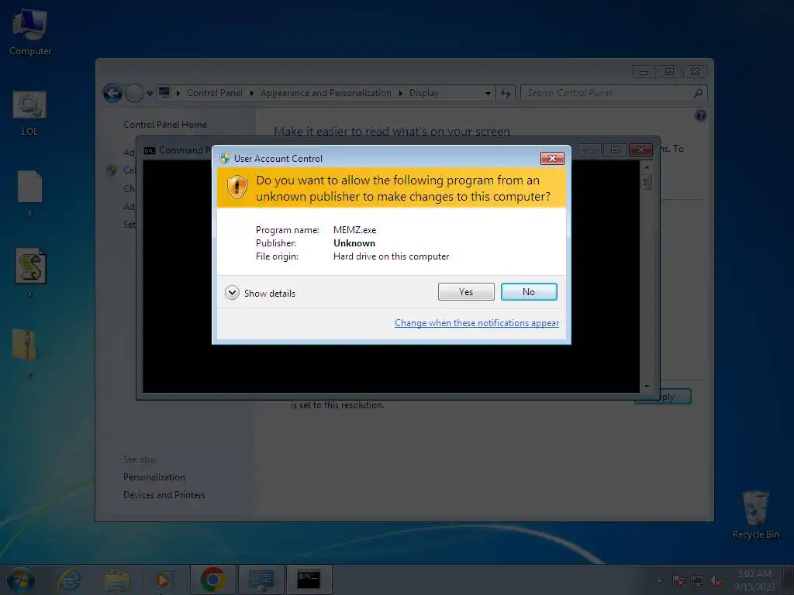The width and height of the screenshot is (794, 595).
Task: Select 'Hard drive on this computer' text
Action: point(391,256)
